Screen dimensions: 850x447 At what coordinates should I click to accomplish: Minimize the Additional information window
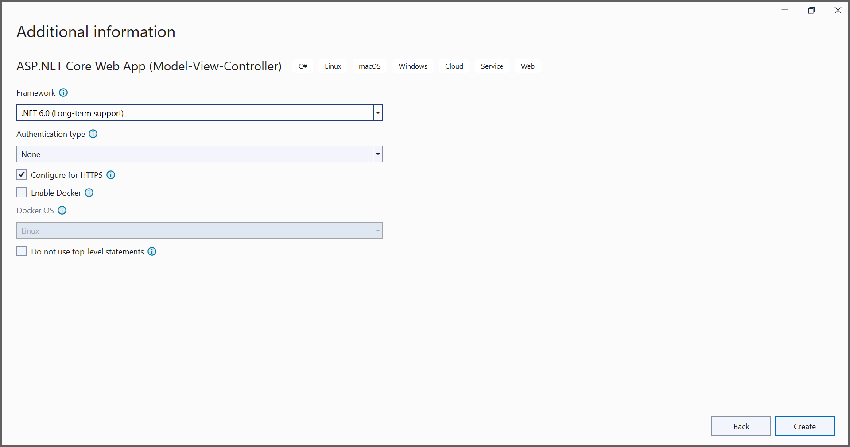tap(784, 10)
